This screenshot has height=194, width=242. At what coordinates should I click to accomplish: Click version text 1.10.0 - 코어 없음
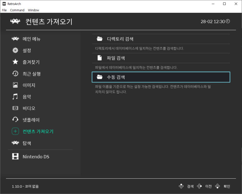coord(25,186)
